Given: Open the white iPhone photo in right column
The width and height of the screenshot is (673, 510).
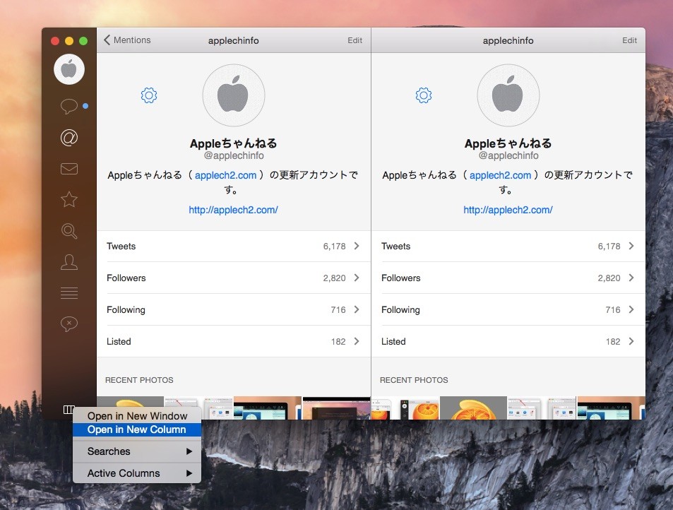Looking at the screenshot, I should [381, 408].
